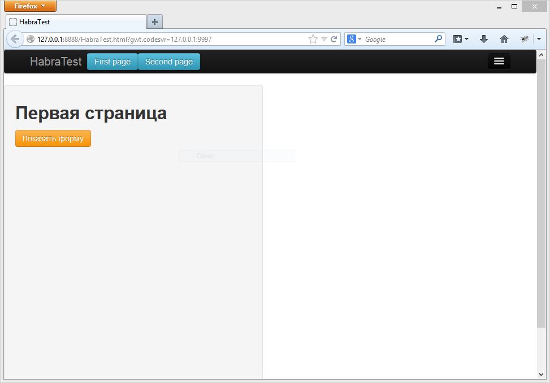Open the Greasemonkey add-on icon
Image resolution: width=550 pixels, height=383 pixels.
coord(525,39)
